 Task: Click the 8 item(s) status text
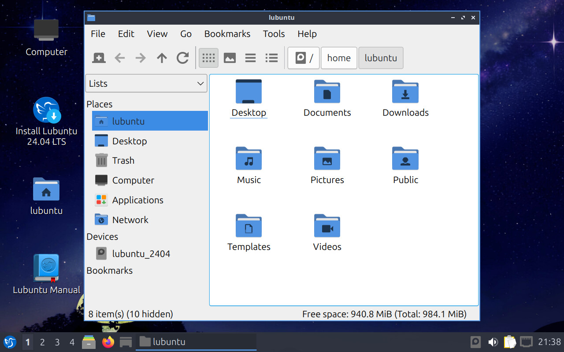point(130,314)
